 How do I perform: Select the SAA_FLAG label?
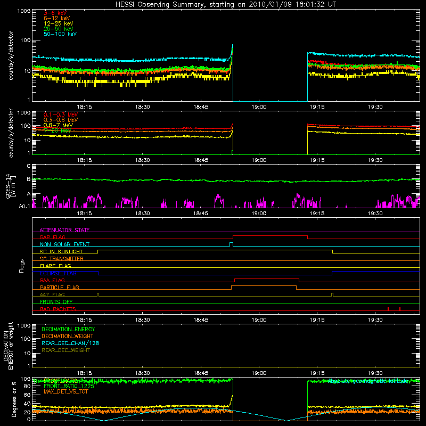[52, 280]
